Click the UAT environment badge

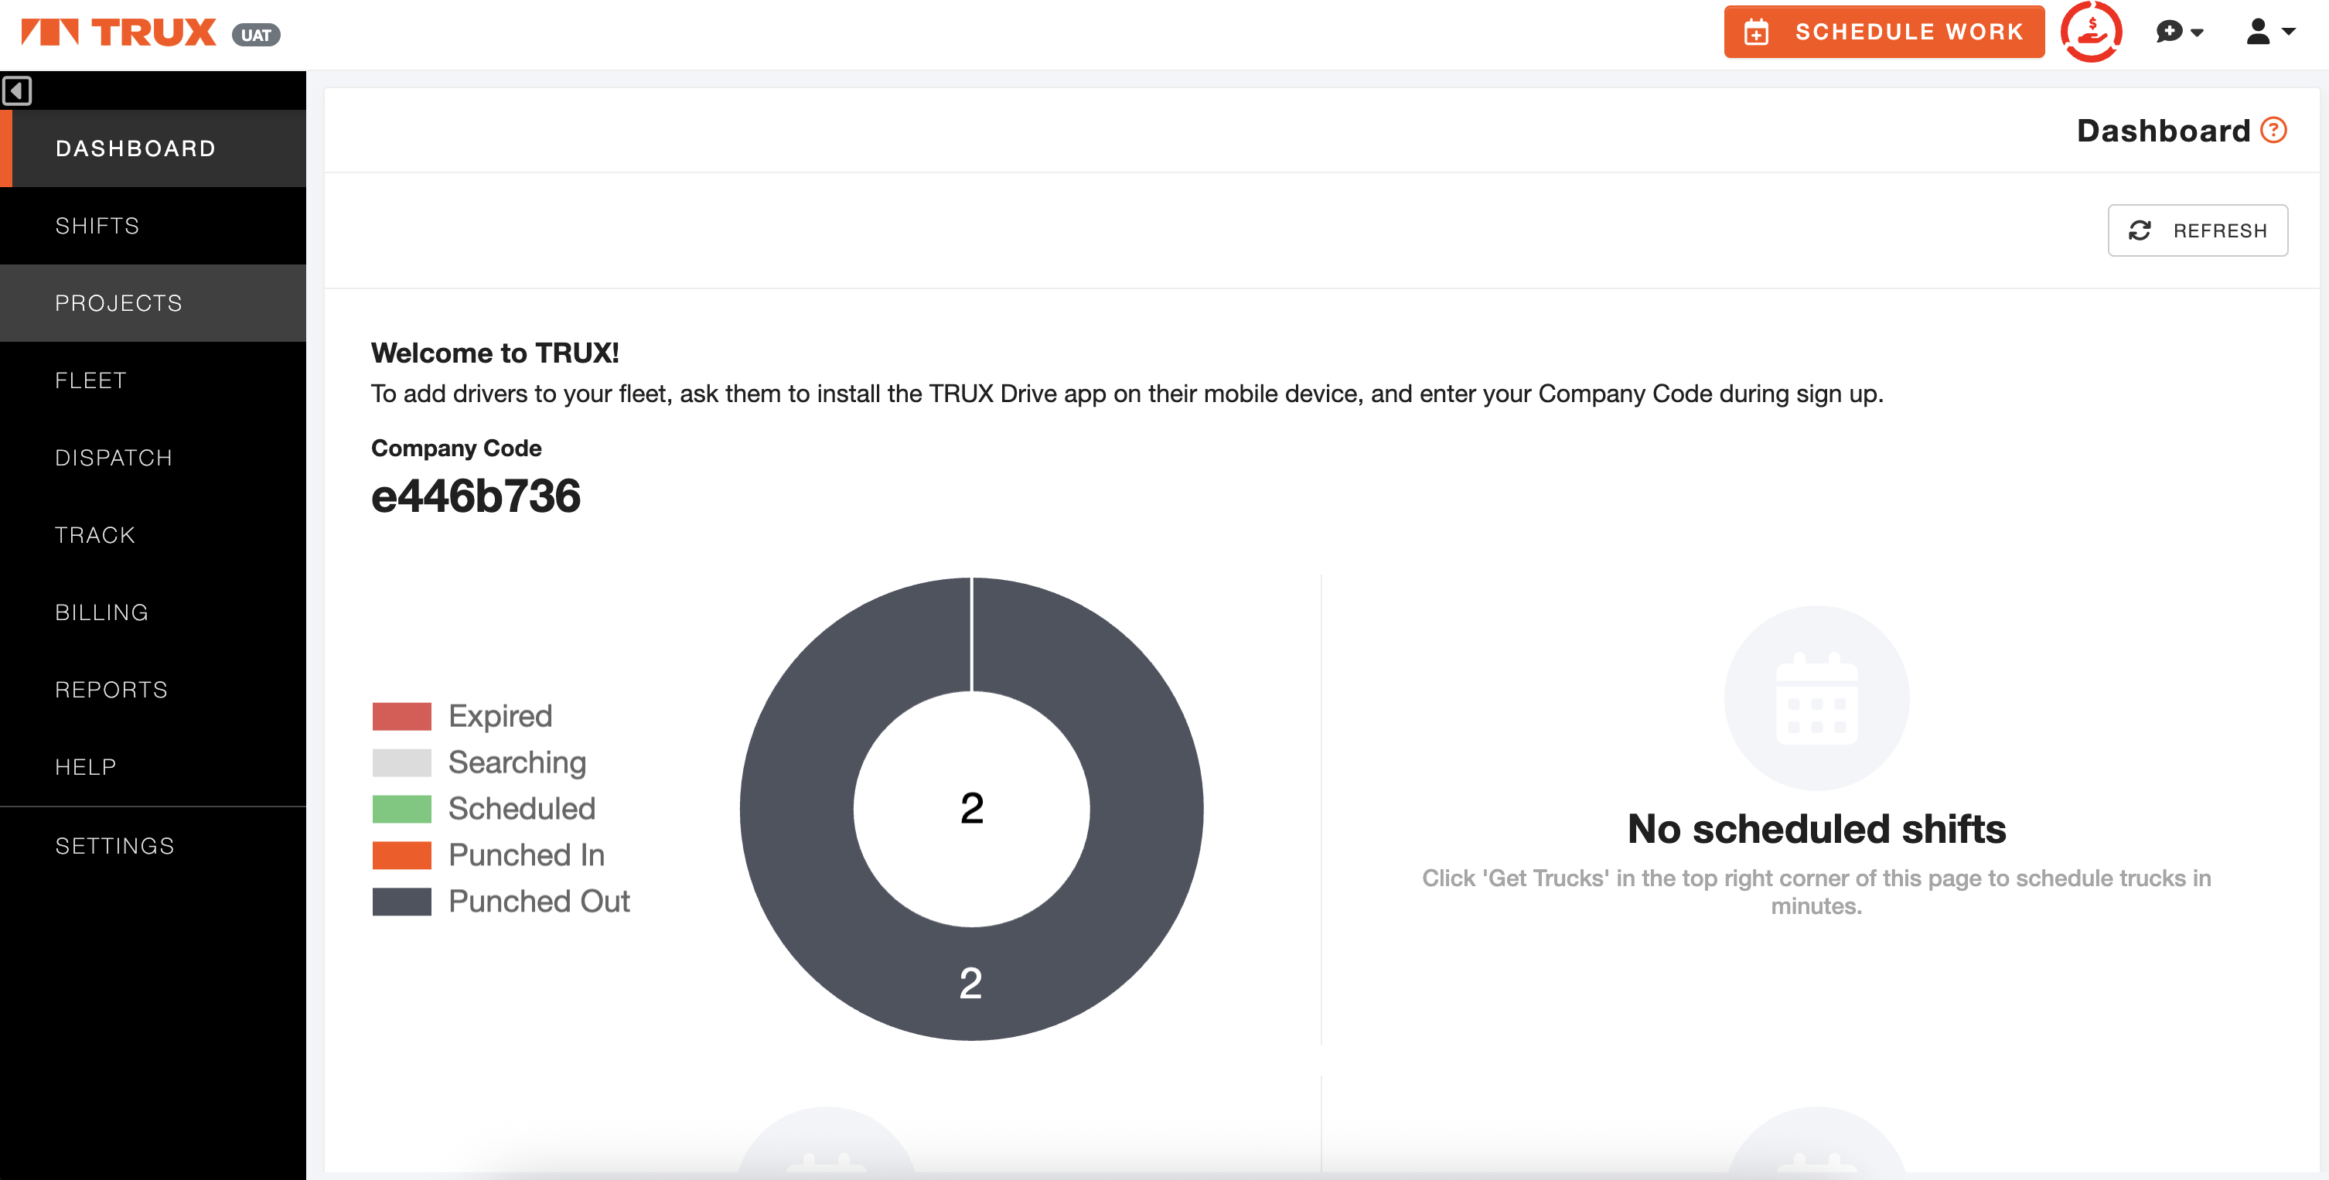coord(256,36)
